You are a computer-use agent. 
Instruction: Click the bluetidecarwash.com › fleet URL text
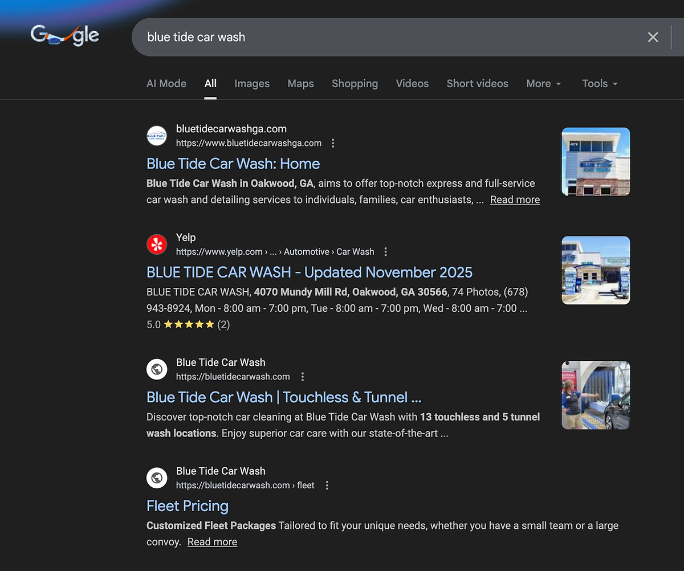pyautogui.click(x=245, y=486)
